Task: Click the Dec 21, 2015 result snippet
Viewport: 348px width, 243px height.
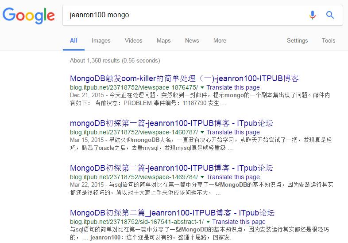Action: pos(200,99)
